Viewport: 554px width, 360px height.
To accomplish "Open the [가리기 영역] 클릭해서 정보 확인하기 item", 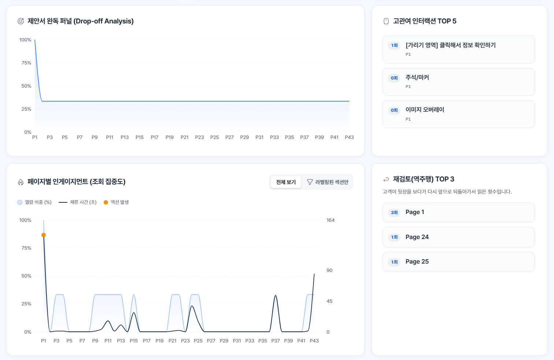I will pos(458,49).
